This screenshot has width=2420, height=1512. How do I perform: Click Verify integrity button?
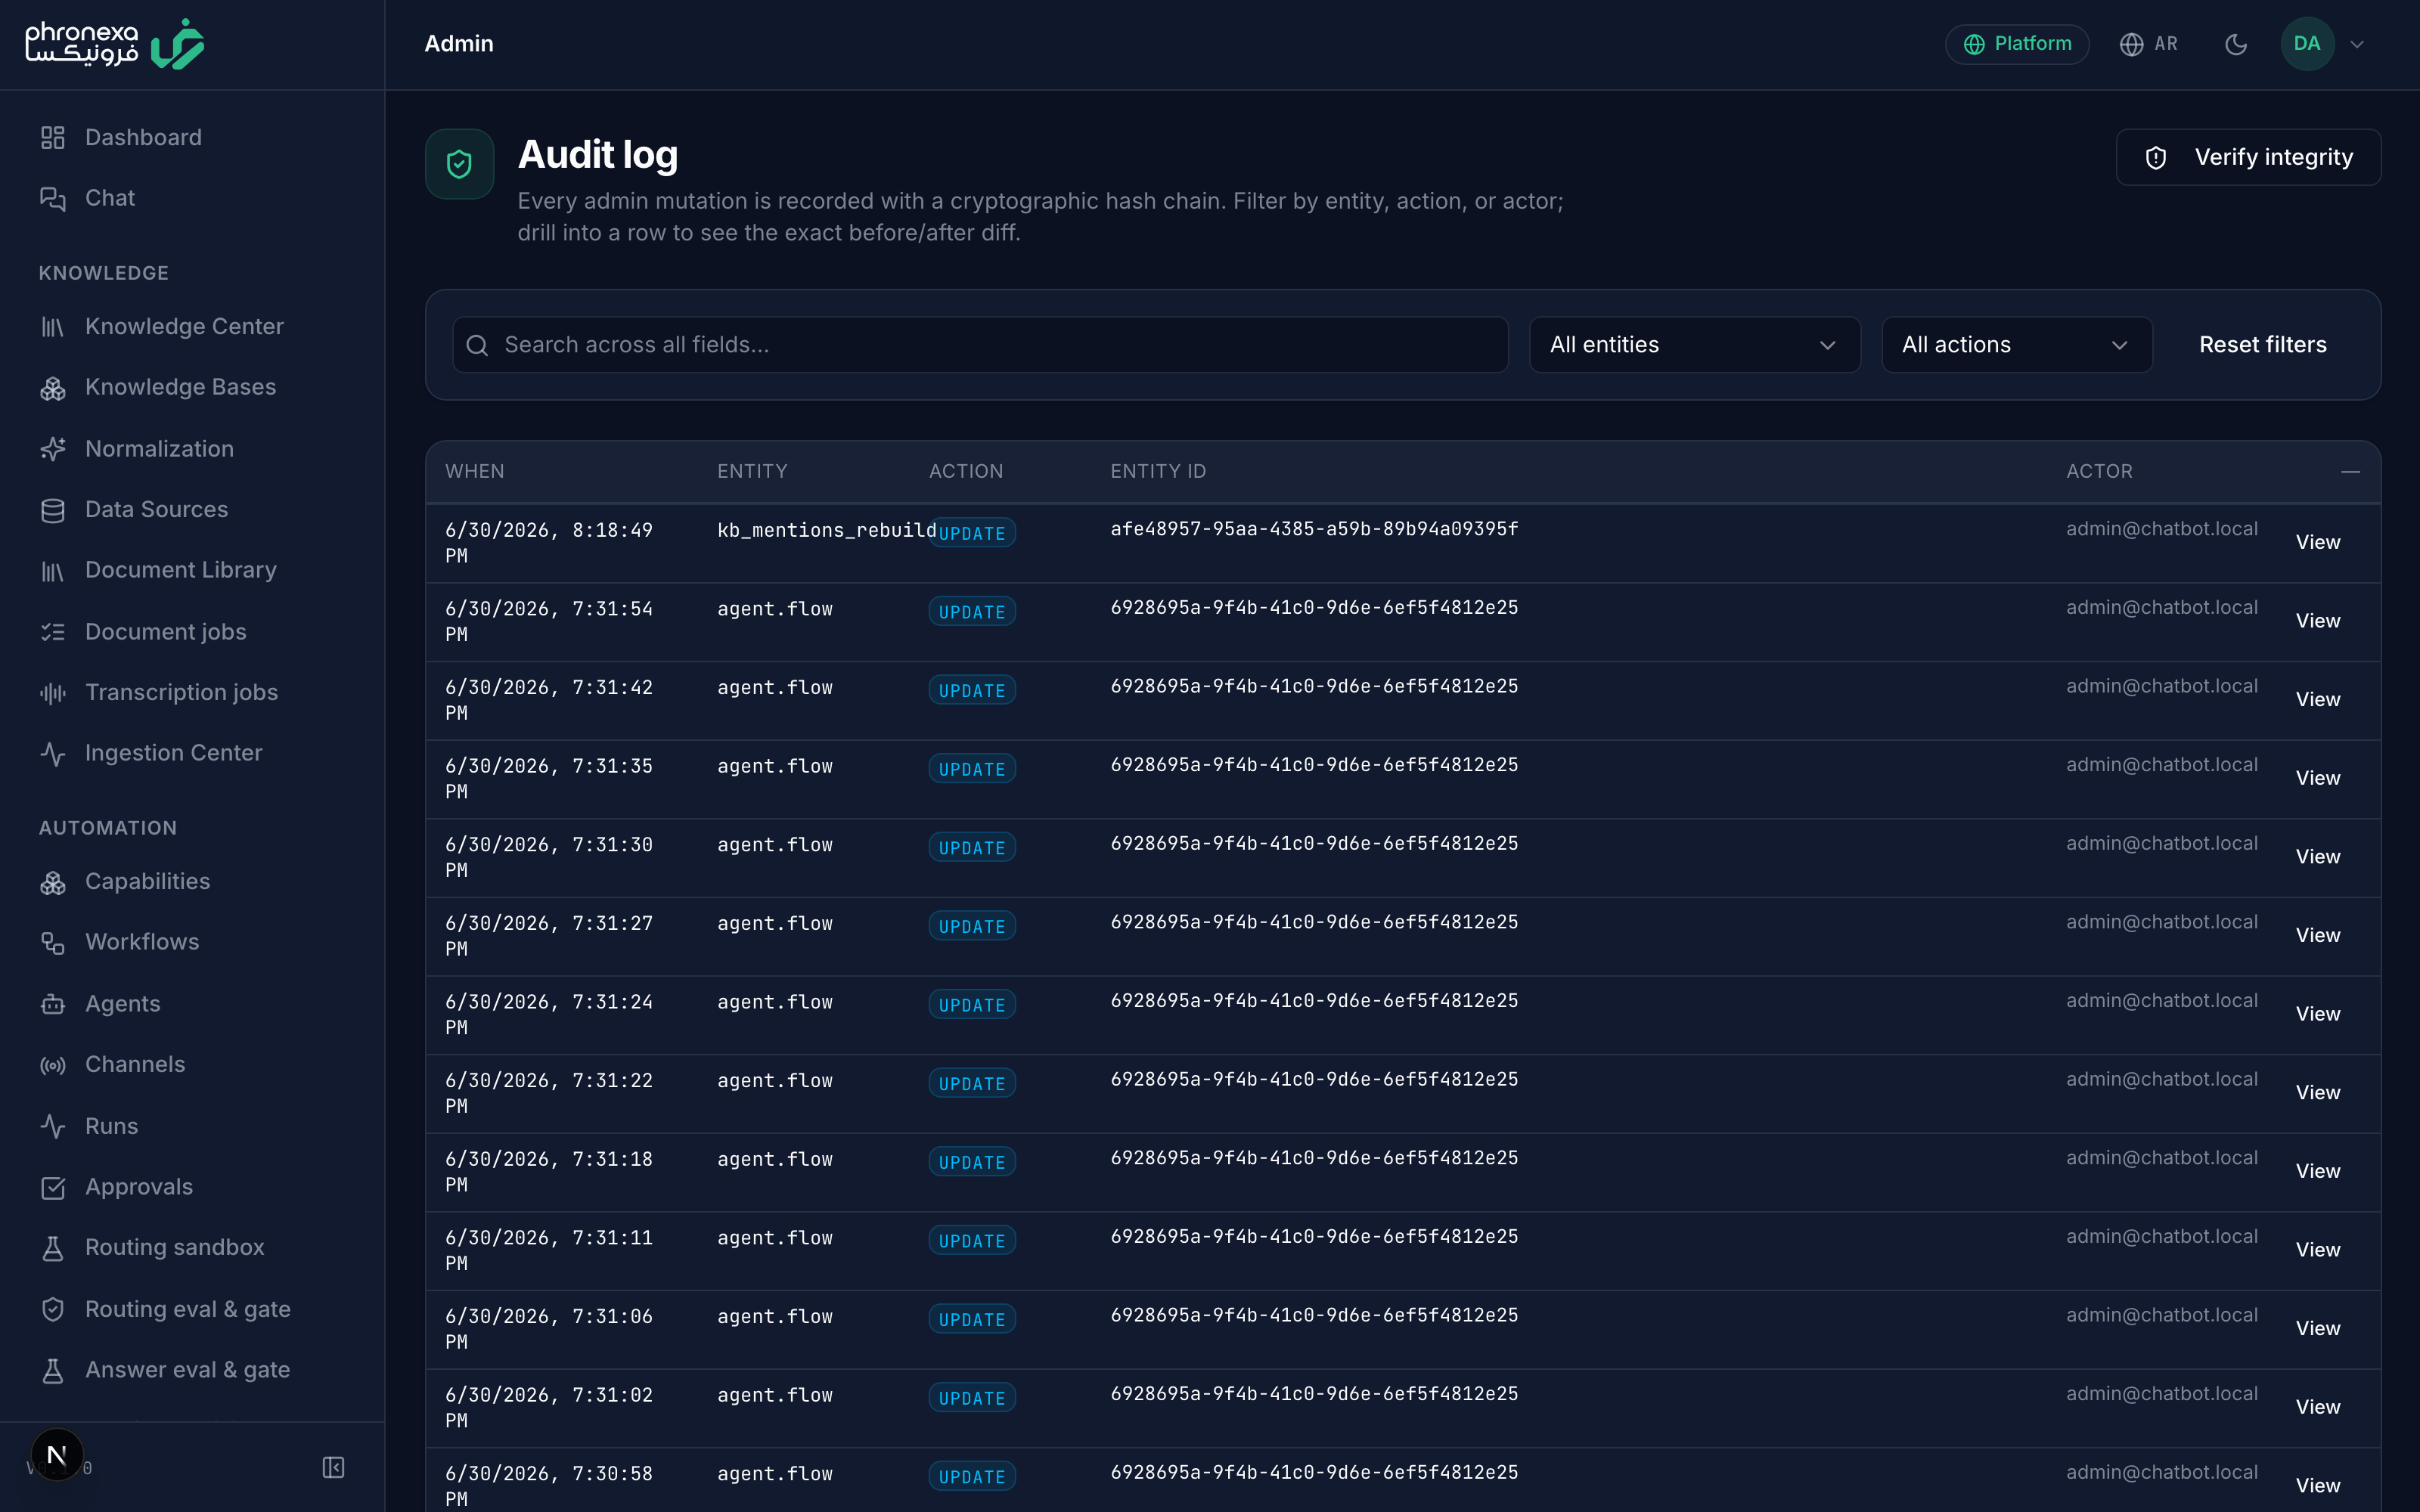click(2248, 157)
